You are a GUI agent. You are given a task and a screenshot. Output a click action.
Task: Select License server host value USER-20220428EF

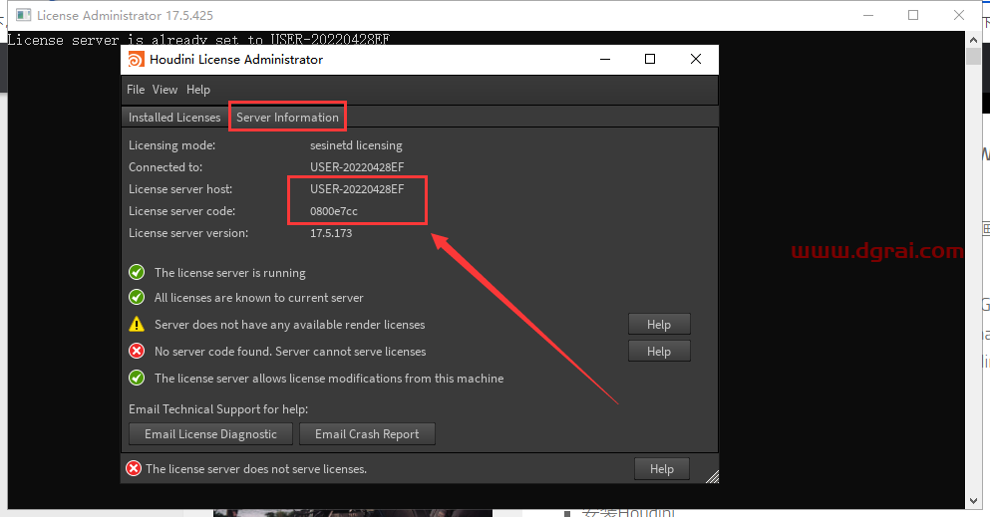point(357,189)
